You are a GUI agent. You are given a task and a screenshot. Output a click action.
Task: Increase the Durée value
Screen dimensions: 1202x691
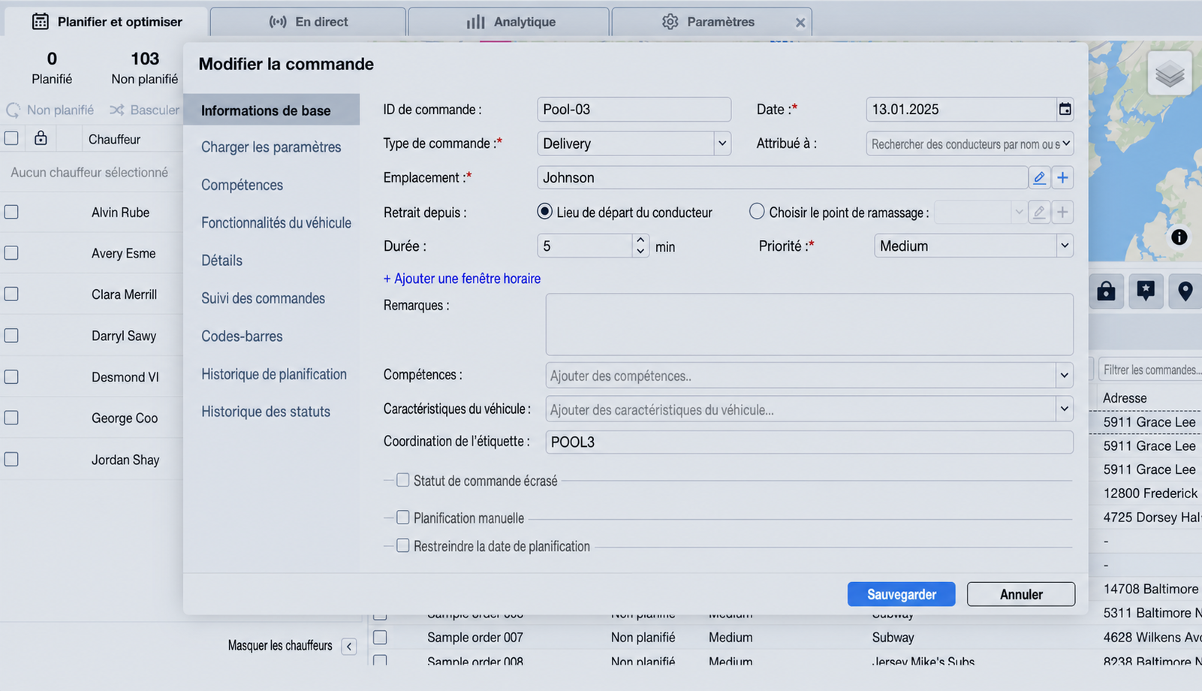tap(640, 240)
